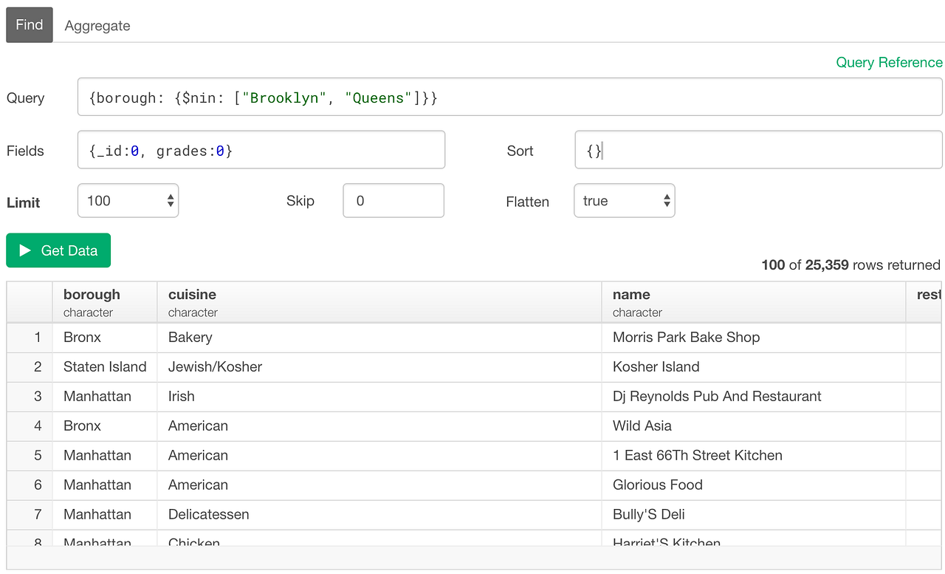Focus the Sort input field
This screenshot has width=945, height=574.
coord(758,149)
